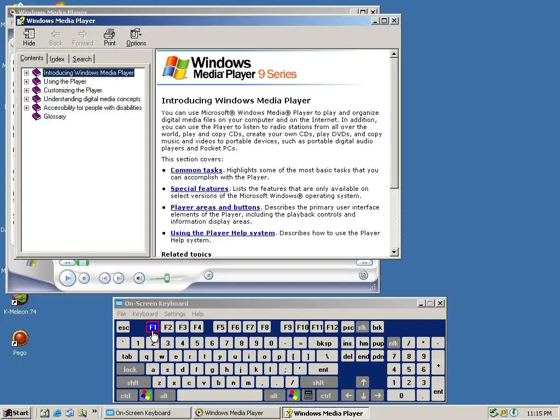Expand Accessibility for people with disabilities node

26,108
